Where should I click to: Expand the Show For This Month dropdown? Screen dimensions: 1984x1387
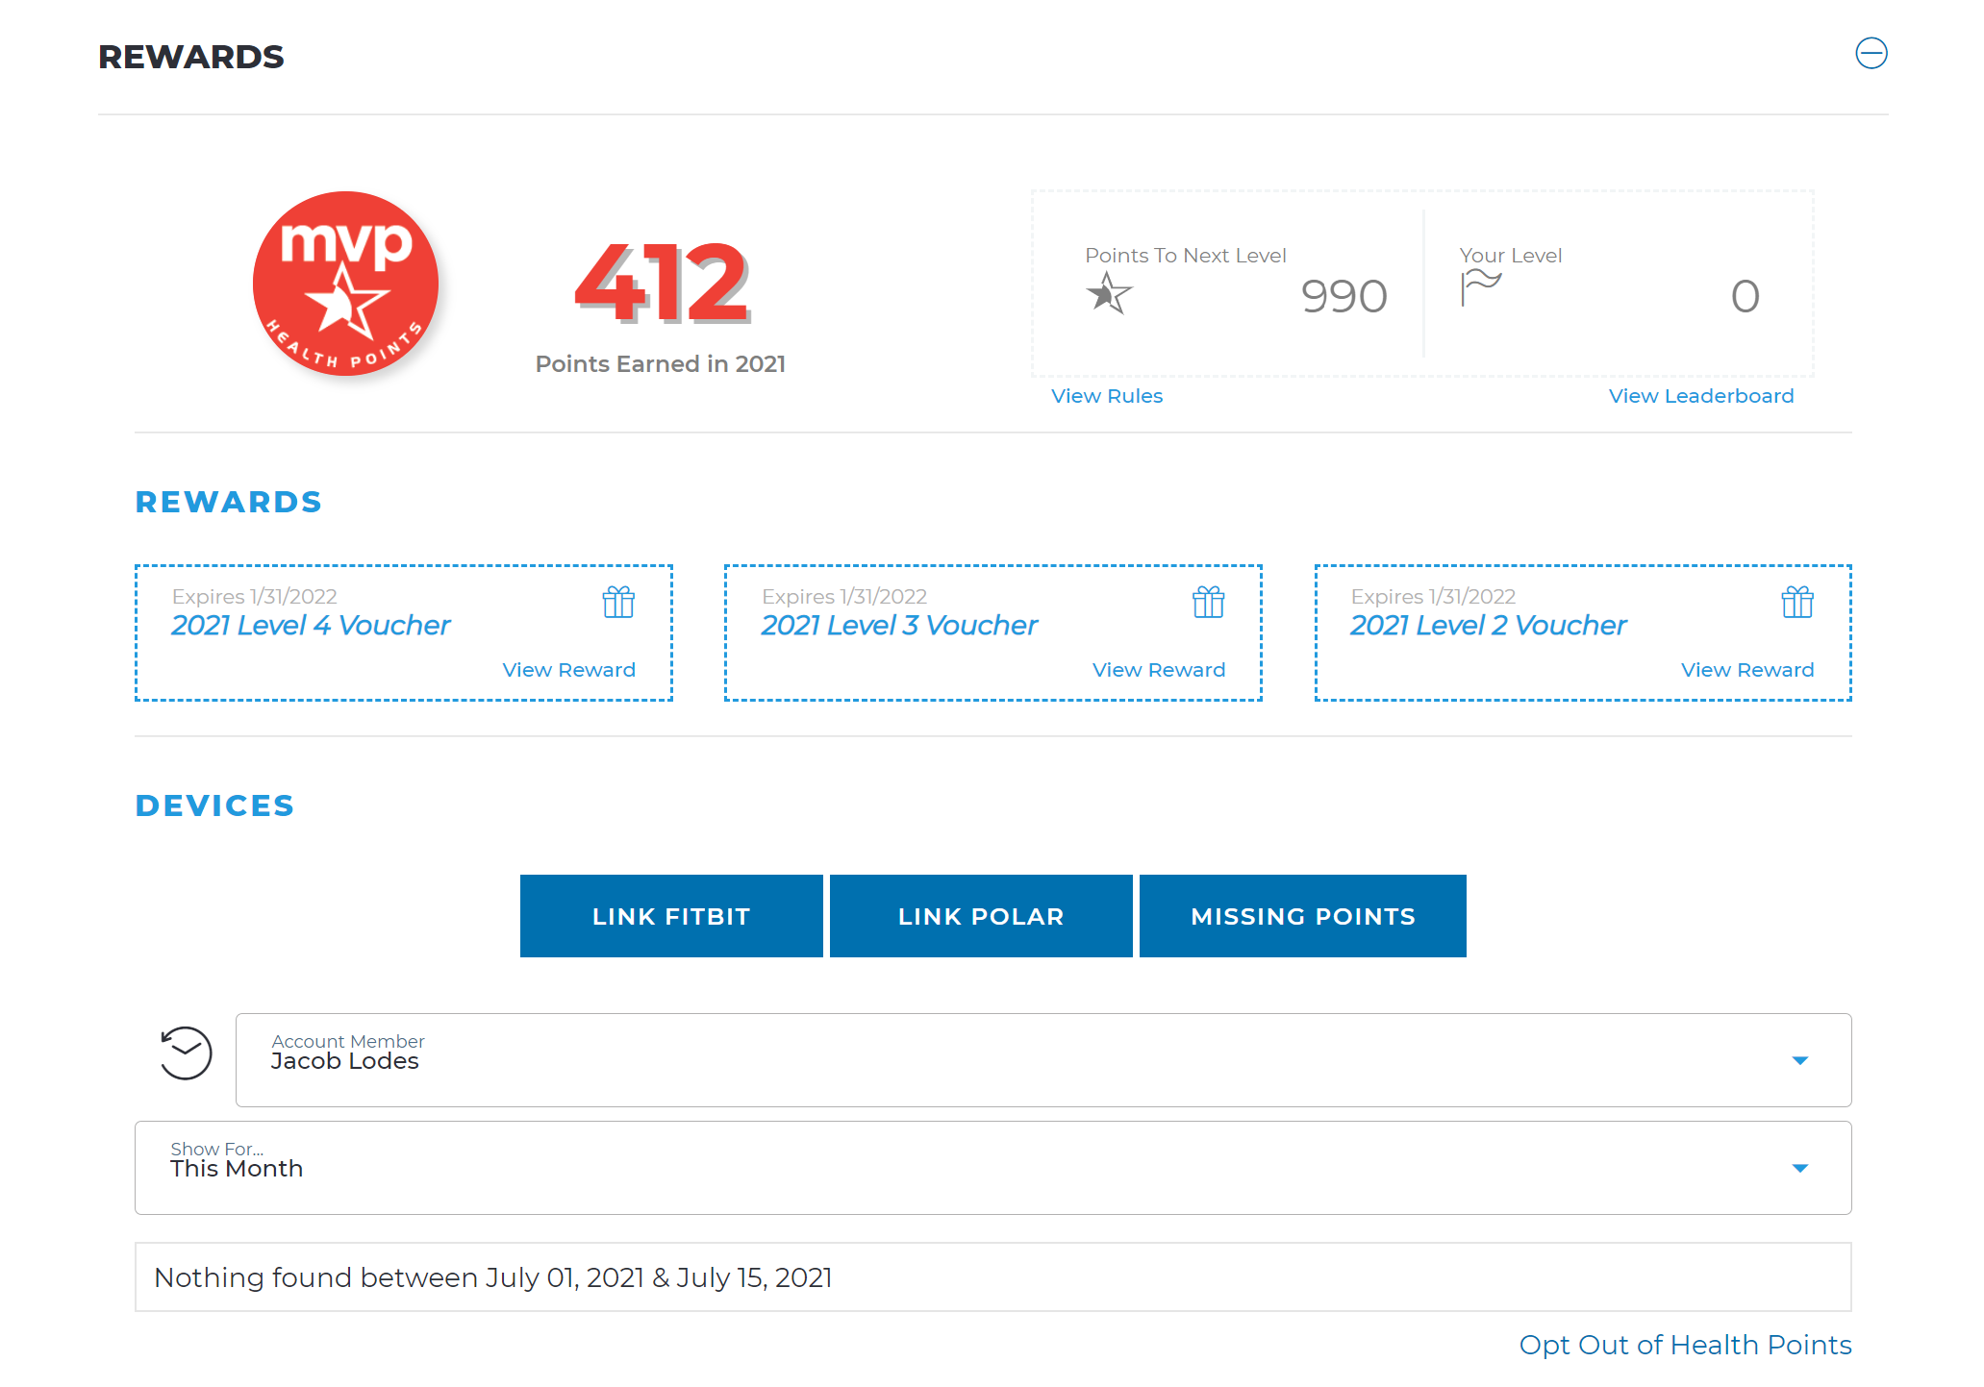[x=1799, y=1168]
